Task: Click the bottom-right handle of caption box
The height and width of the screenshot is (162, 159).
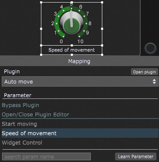Action: point(102,55)
